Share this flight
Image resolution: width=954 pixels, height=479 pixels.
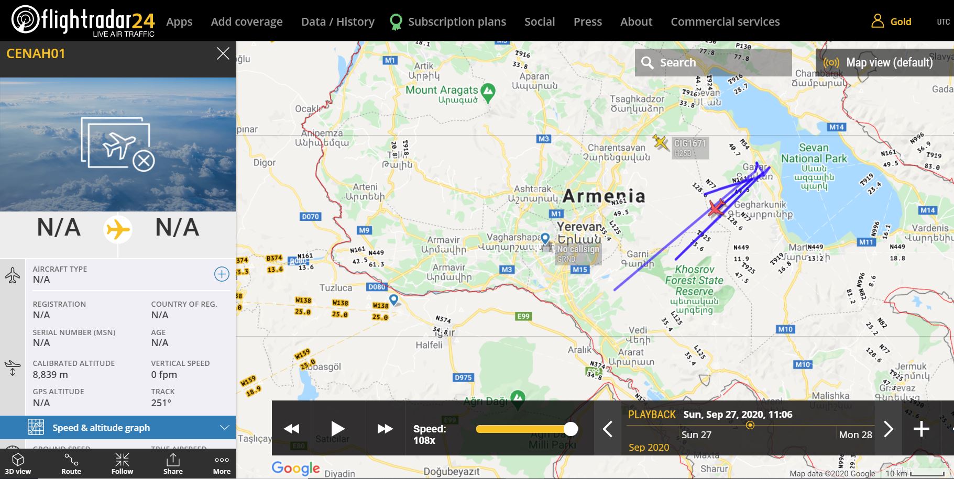pos(173,464)
